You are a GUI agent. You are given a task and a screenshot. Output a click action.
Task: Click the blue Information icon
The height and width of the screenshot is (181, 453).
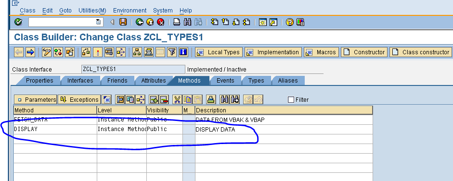point(183,52)
